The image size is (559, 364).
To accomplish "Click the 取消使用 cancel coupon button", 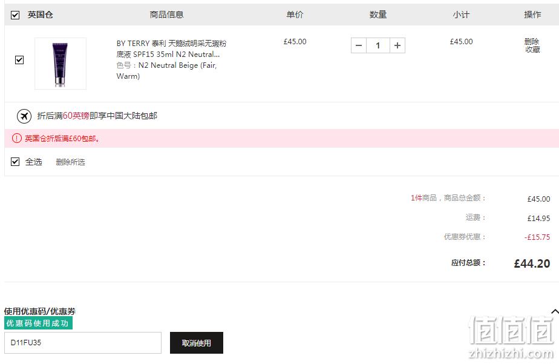I will pos(197,343).
